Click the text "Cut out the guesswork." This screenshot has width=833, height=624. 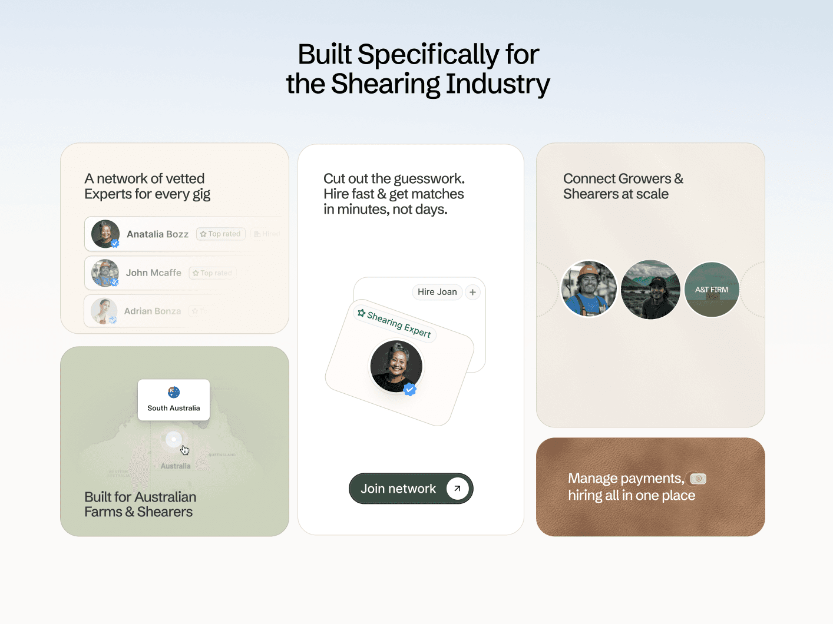394,178
